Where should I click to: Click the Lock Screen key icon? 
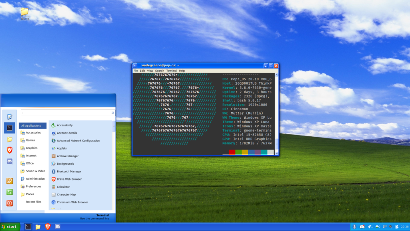tap(10, 181)
